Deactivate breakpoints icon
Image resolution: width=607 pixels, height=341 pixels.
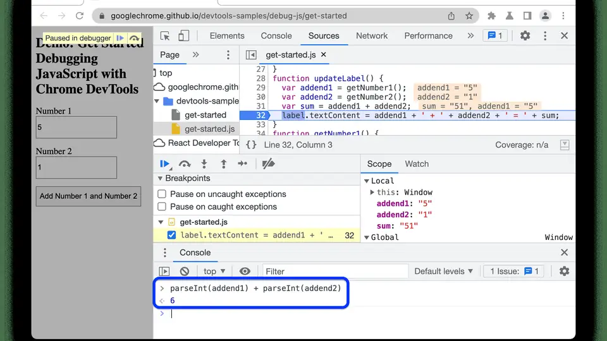(x=268, y=164)
